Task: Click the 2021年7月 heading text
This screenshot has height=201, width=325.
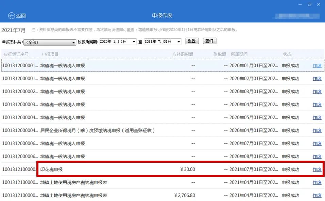Action: click(13, 30)
